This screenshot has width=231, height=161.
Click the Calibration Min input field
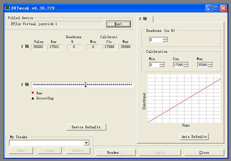point(154,65)
